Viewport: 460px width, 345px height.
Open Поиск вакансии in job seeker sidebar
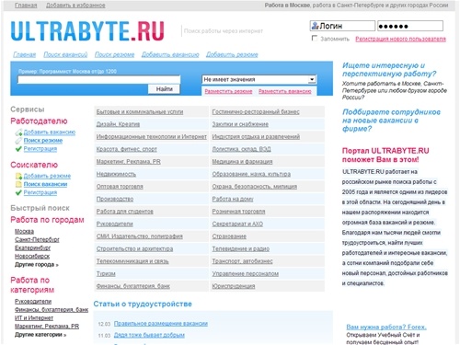point(45,184)
